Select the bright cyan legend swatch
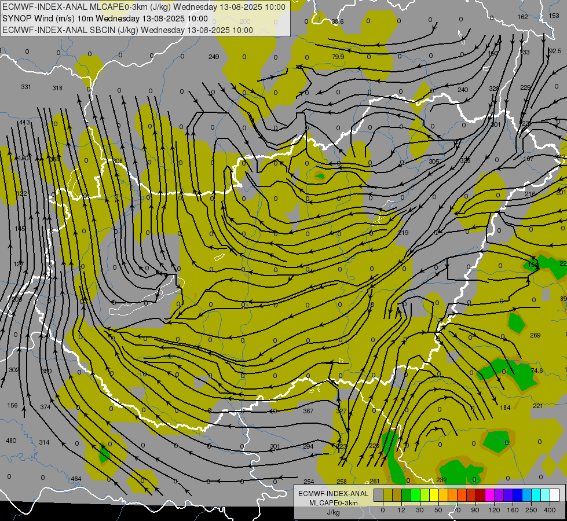The width and height of the screenshot is (567, 521). pyautogui.click(x=536, y=495)
